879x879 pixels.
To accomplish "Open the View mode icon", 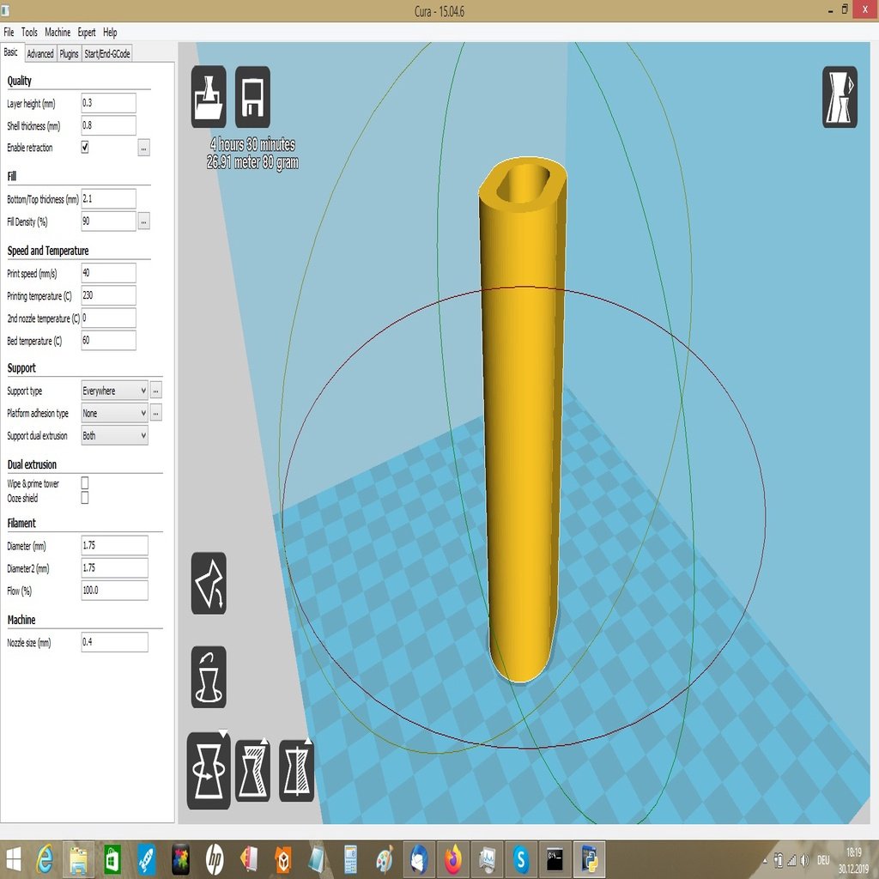I will click(x=840, y=97).
